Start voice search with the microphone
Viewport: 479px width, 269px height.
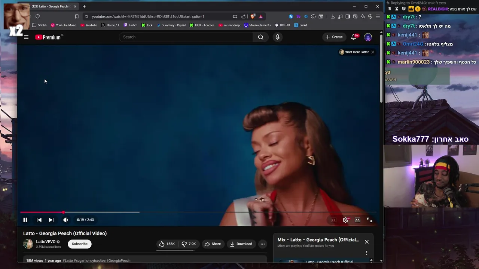(x=277, y=37)
